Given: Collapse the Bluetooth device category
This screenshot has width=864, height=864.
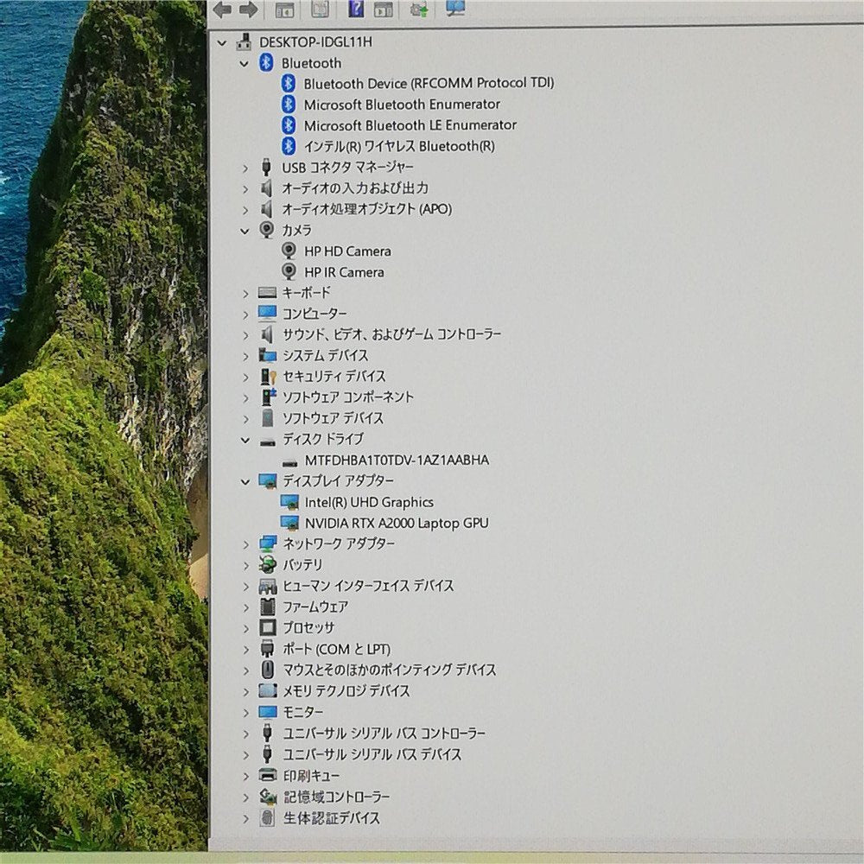Looking at the screenshot, I should pyautogui.click(x=246, y=62).
